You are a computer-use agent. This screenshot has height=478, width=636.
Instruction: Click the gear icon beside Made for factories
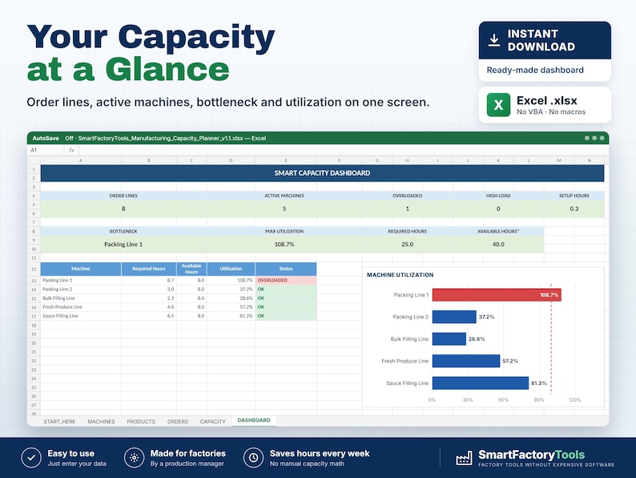pyautogui.click(x=135, y=458)
